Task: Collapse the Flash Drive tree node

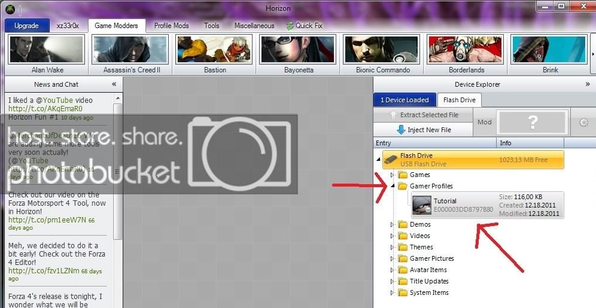Action: click(x=378, y=160)
